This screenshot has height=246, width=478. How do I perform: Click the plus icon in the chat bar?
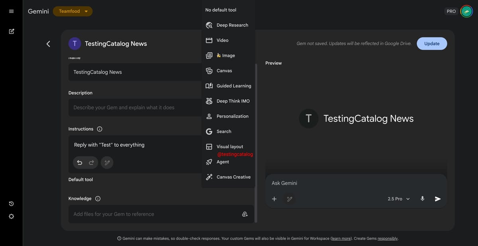274,199
